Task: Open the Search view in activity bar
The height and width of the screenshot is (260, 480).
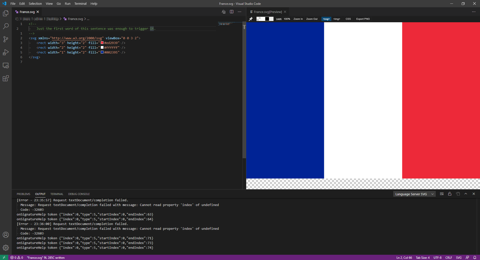Action: click(6, 26)
